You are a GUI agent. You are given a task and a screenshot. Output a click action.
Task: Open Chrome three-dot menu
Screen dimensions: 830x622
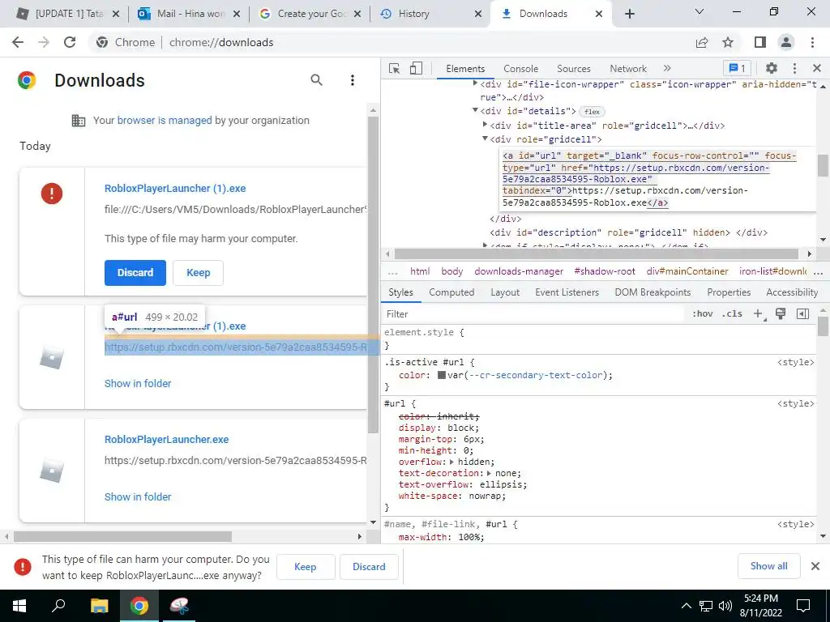point(812,42)
